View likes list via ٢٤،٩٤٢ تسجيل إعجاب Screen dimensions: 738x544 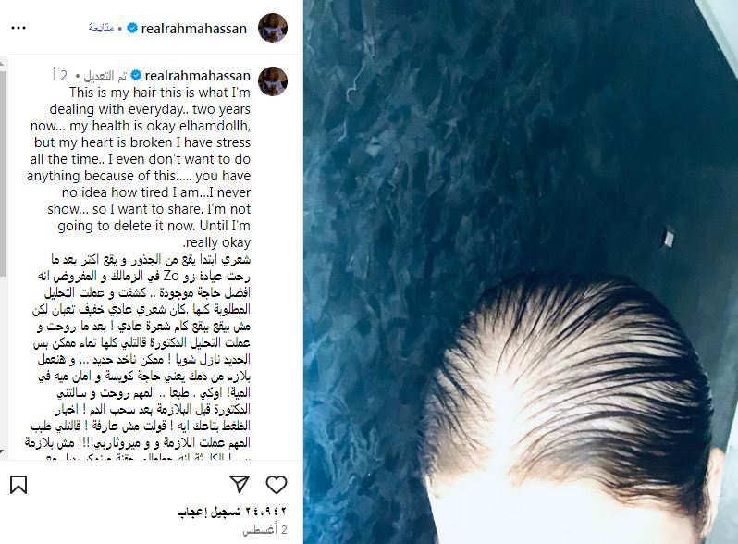pyautogui.click(x=231, y=512)
